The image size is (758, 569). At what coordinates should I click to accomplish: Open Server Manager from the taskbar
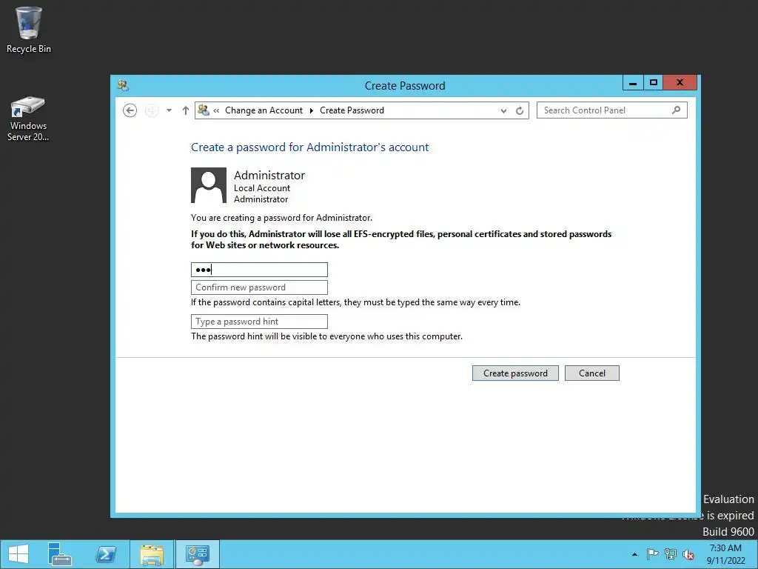click(x=60, y=554)
